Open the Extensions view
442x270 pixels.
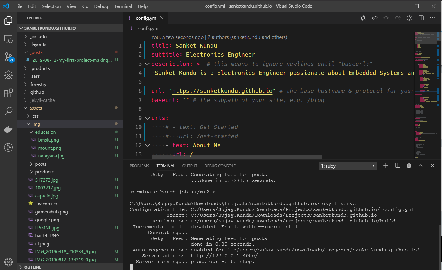pos(8,93)
